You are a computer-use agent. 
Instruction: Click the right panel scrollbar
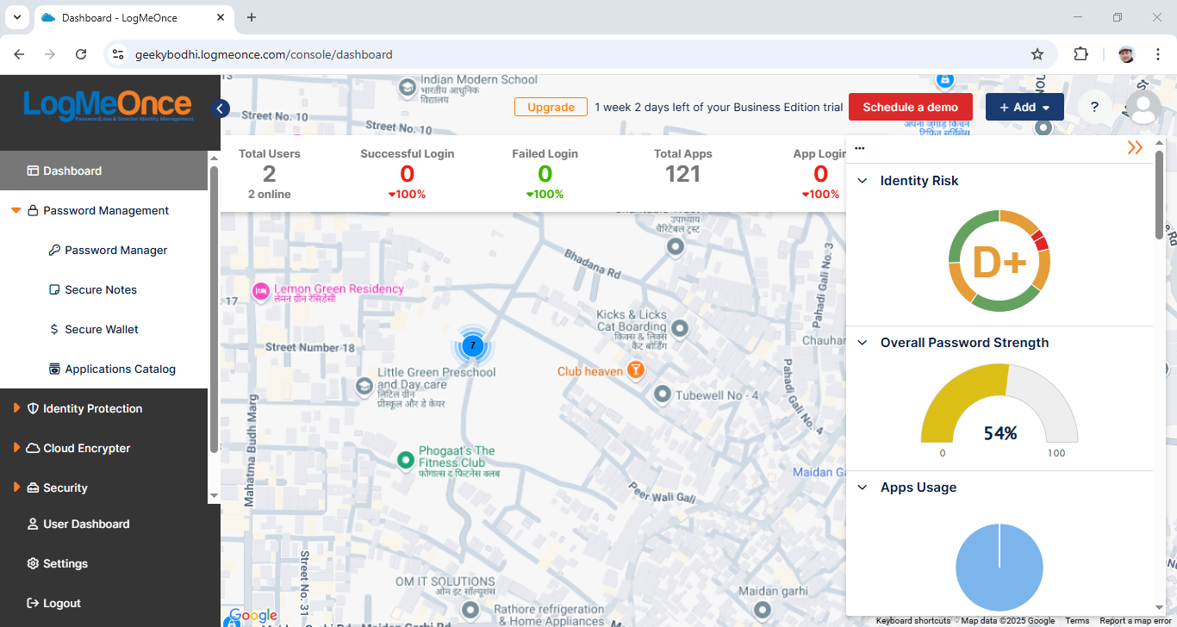(x=1159, y=196)
